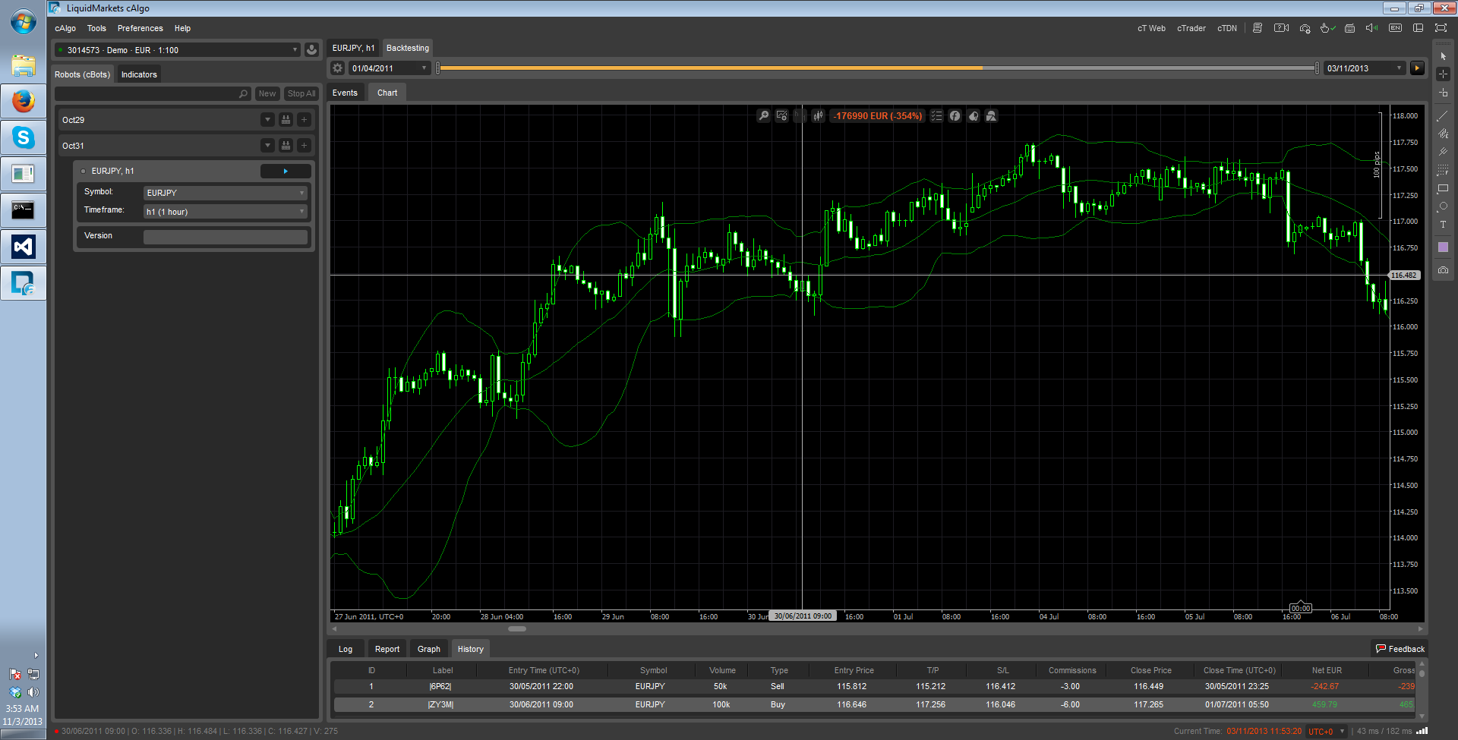The height and width of the screenshot is (740, 1458).
Task: Open the cT Web link
Action: (x=1151, y=28)
